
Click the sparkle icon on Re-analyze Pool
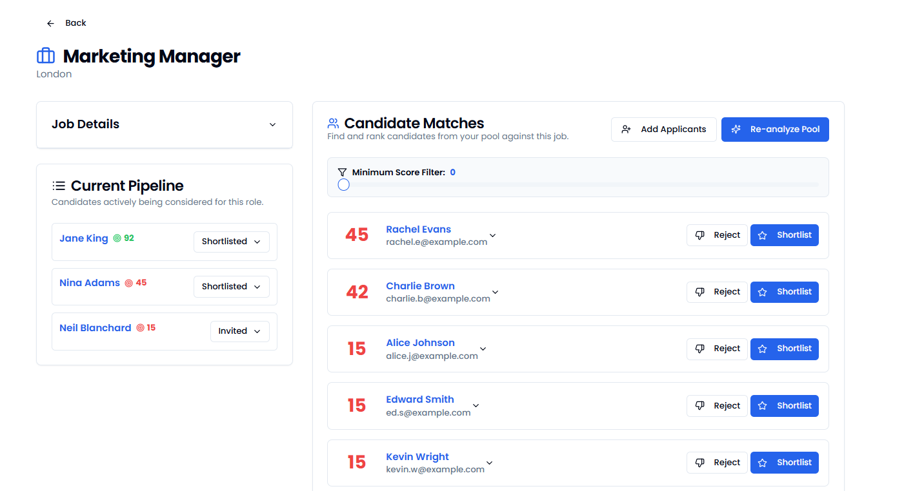click(736, 129)
